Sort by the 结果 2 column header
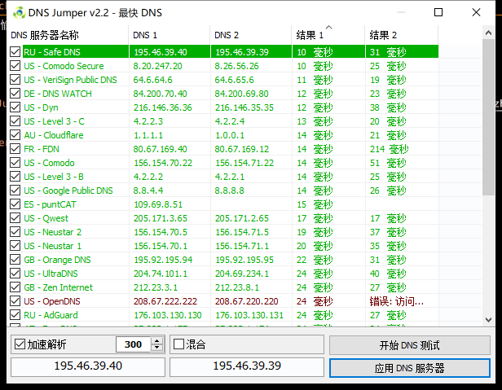Screen dimensions: 502x390 click(402, 35)
